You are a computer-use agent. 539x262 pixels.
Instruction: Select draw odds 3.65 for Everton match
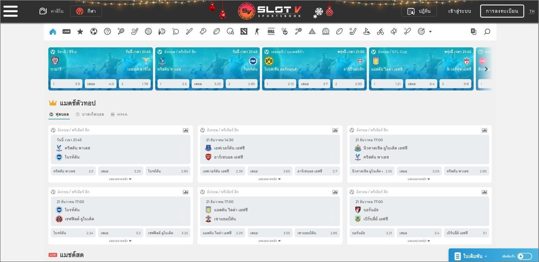270,171
